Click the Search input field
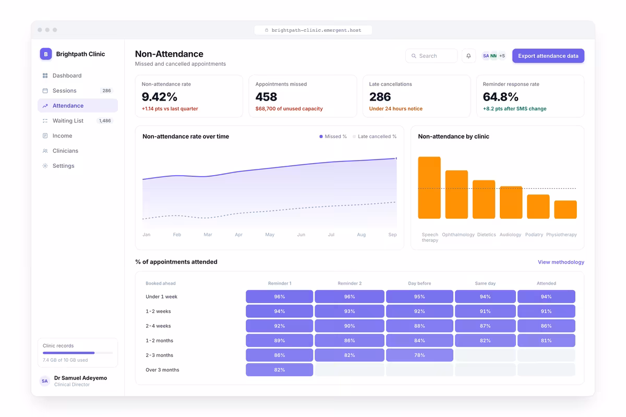Viewport: 626px width, 417px height. coord(431,56)
